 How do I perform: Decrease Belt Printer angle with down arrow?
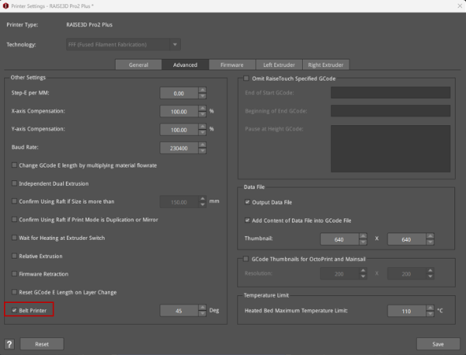click(203, 313)
